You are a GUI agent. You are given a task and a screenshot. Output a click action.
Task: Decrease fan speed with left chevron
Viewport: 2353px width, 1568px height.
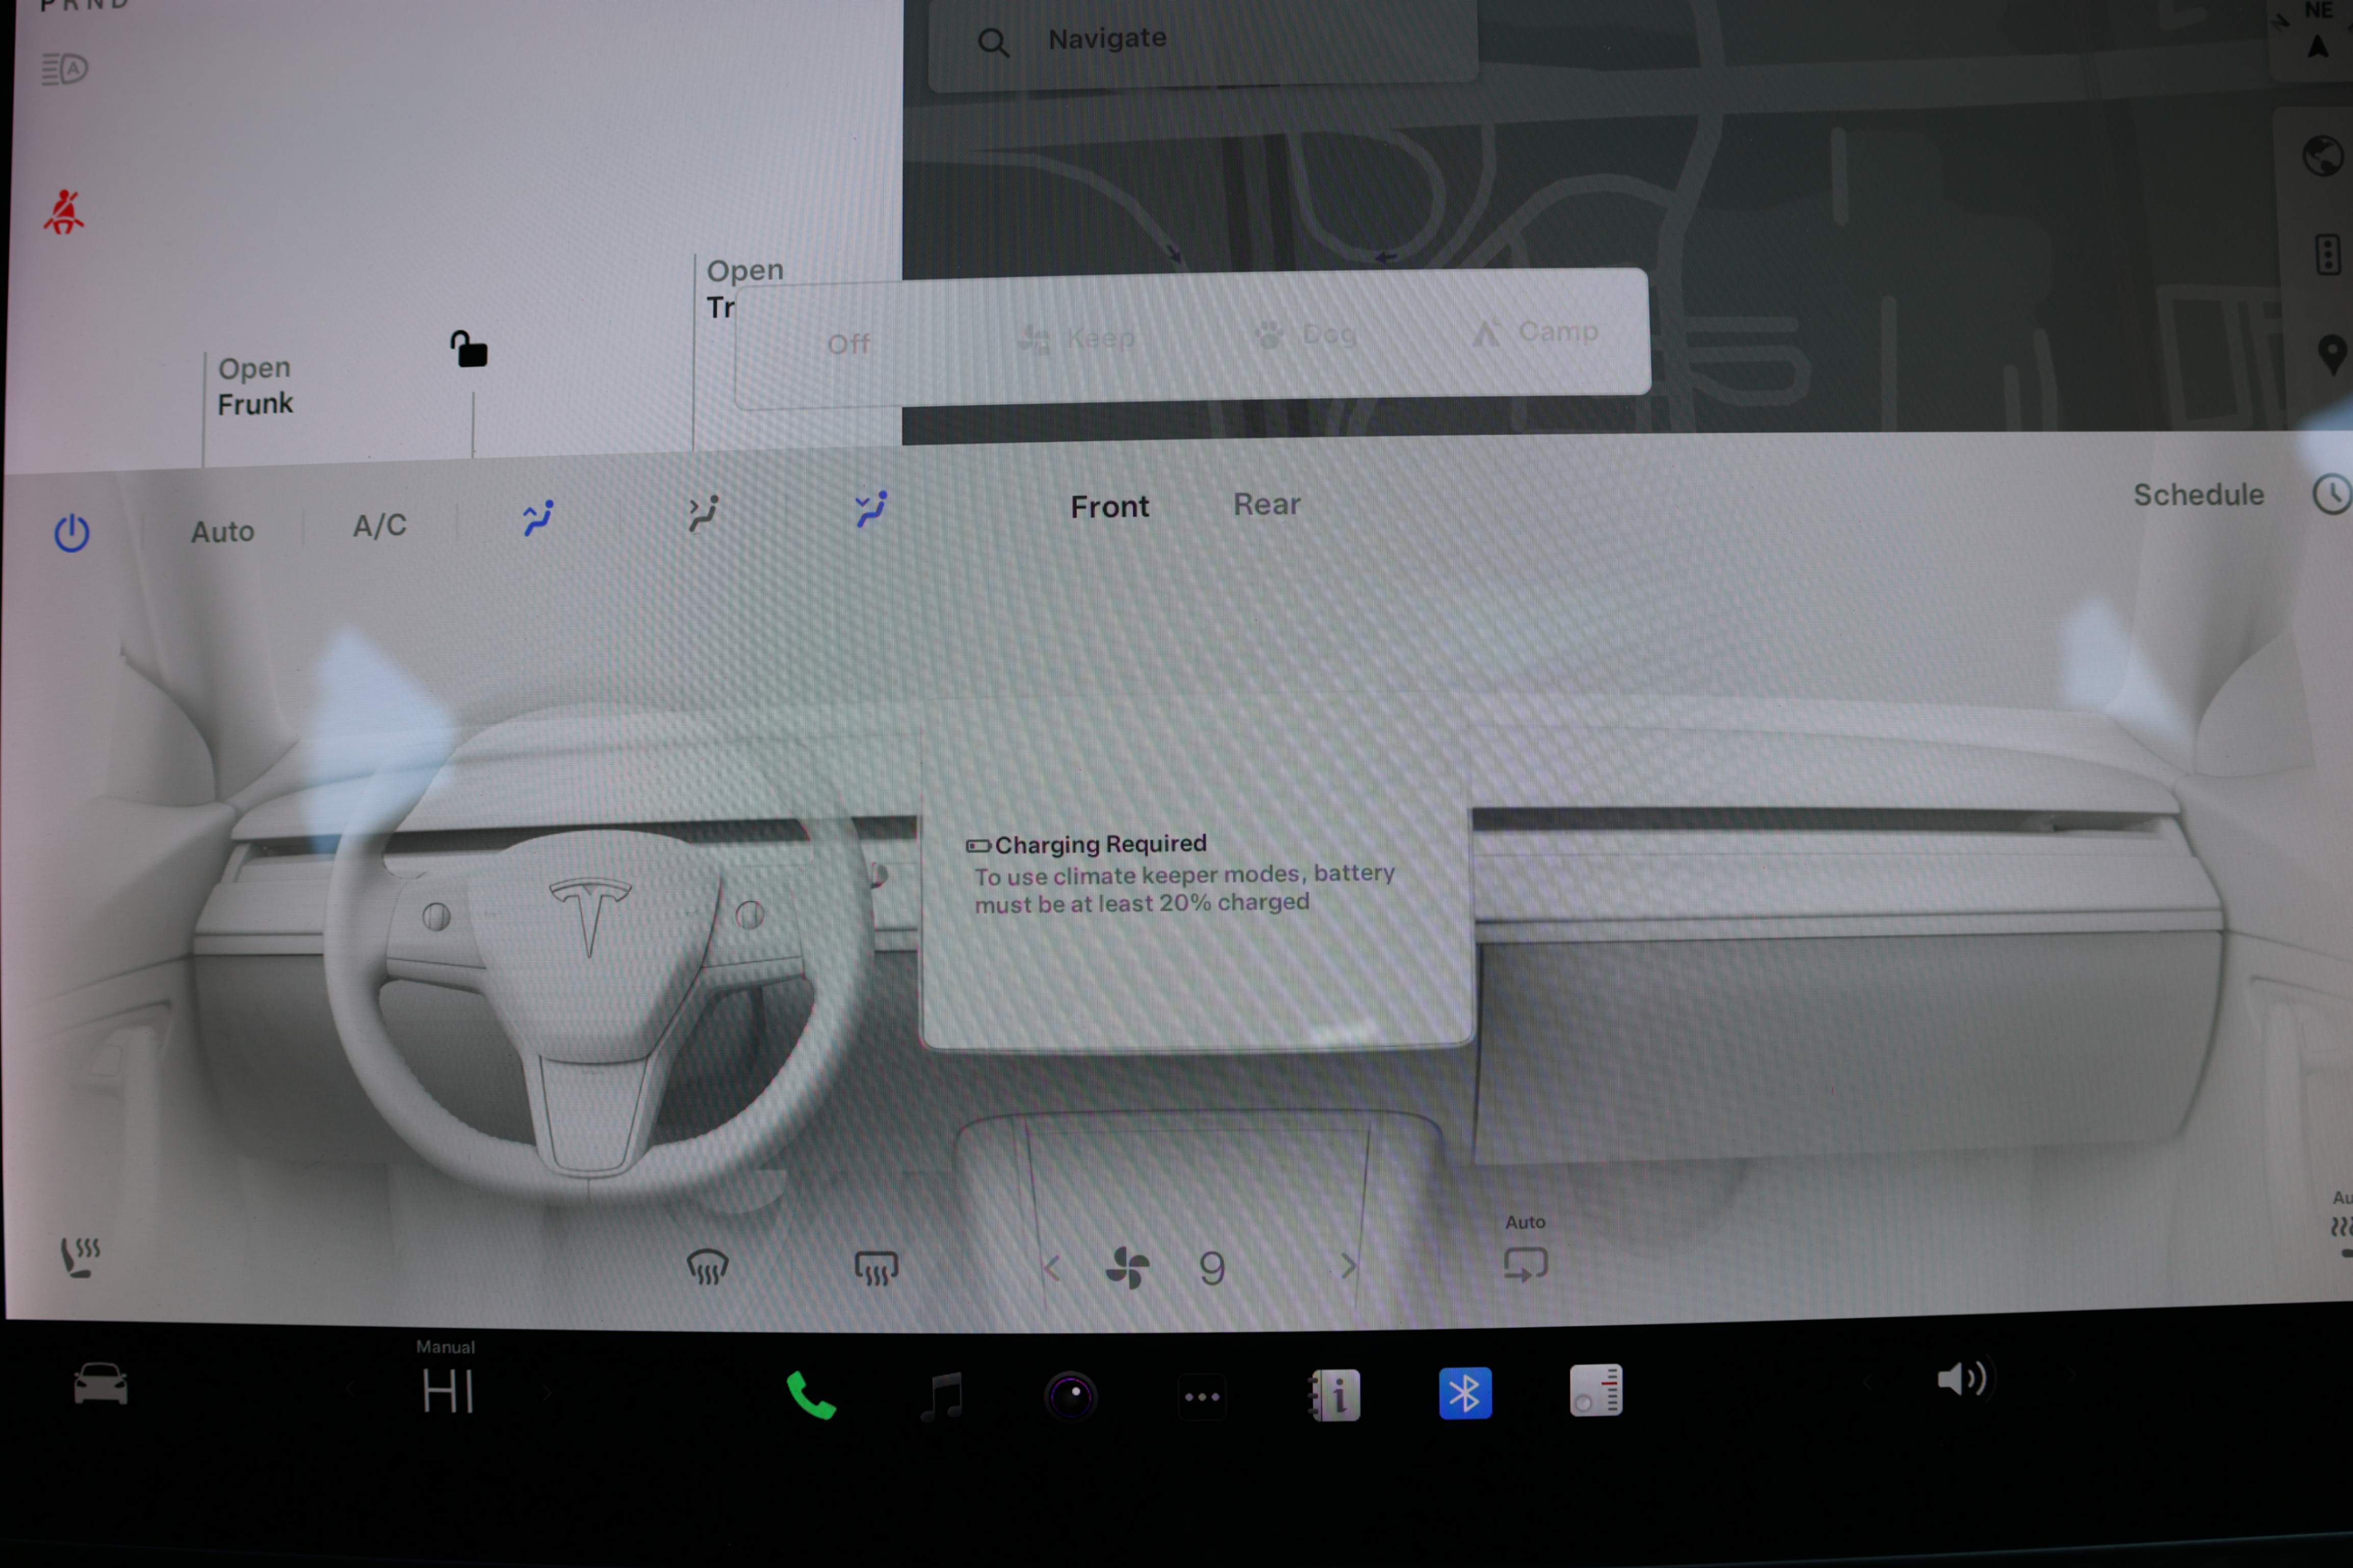(x=1052, y=1268)
